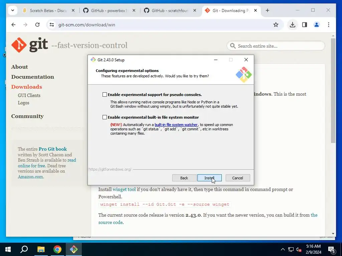The height and width of the screenshot is (256, 342).
Task: Open Google Chrome from the taskbar
Action: pos(57,249)
